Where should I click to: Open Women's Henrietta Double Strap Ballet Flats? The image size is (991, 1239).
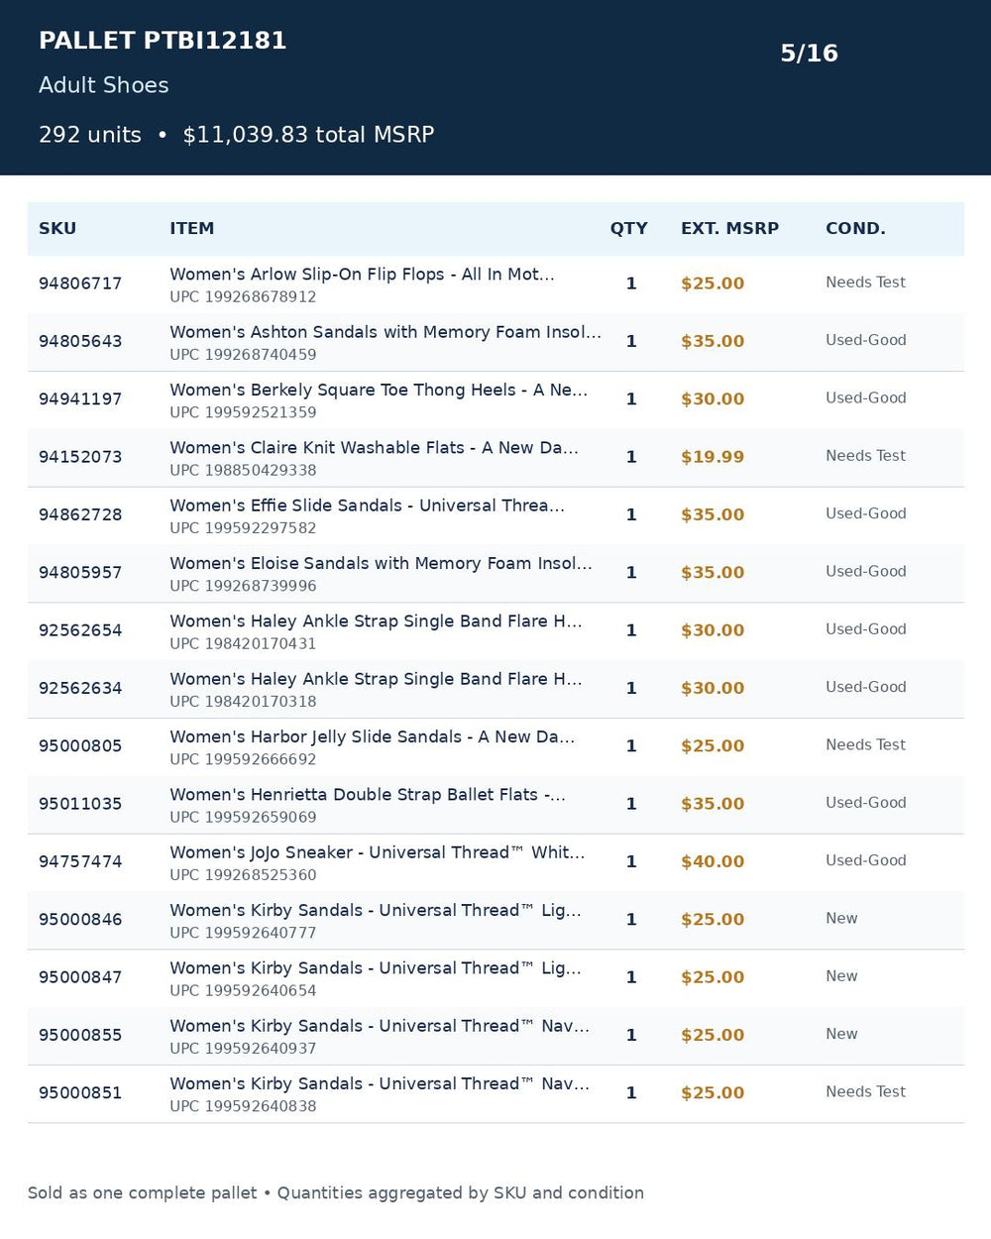pyautogui.click(x=368, y=795)
